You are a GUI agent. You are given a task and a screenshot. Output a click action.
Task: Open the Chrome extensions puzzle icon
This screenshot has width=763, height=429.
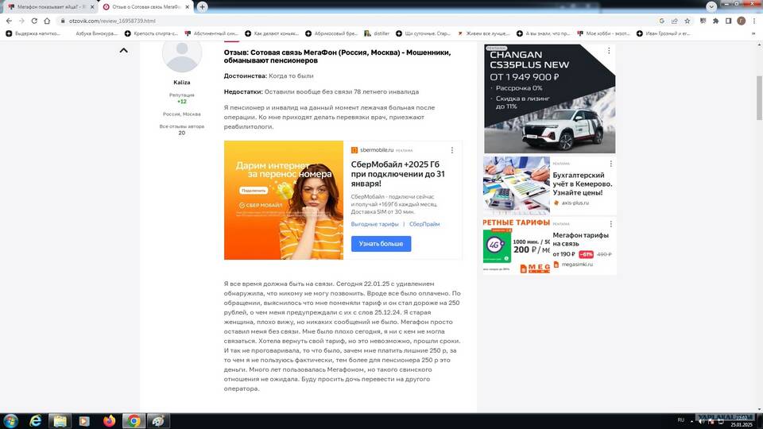coord(715,21)
